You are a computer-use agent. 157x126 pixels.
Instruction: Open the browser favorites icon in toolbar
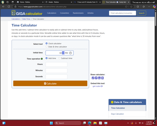coord(144,7)
